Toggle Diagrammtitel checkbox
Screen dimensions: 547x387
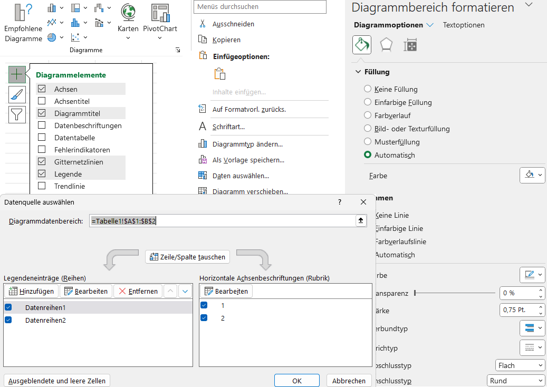tap(42, 113)
